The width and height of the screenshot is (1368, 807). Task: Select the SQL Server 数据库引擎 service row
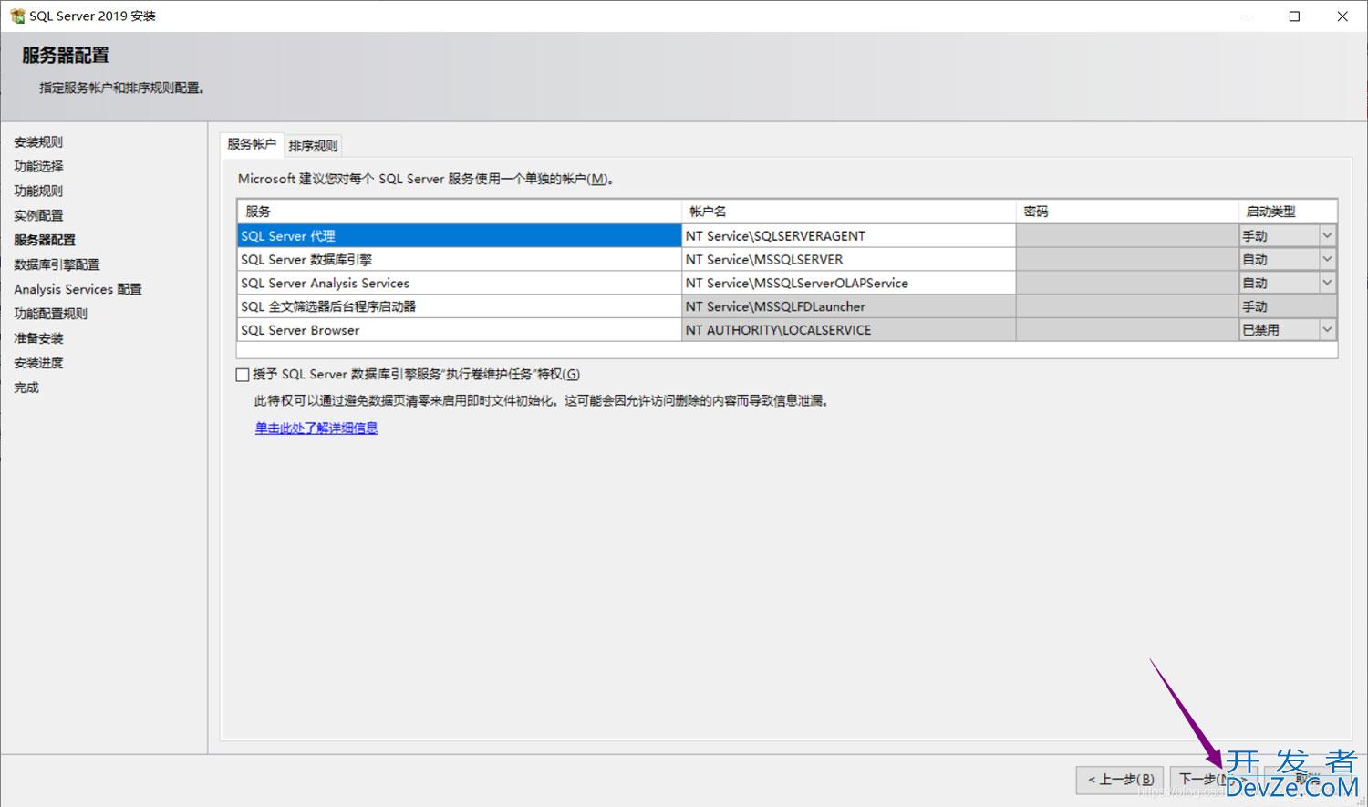coord(459,259)
